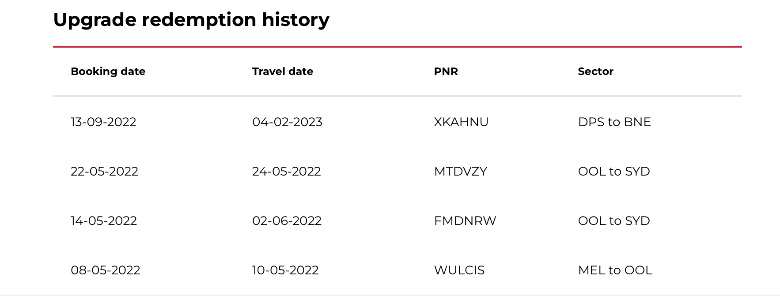Click booking date 14-05-2022

tap(104, 221)
